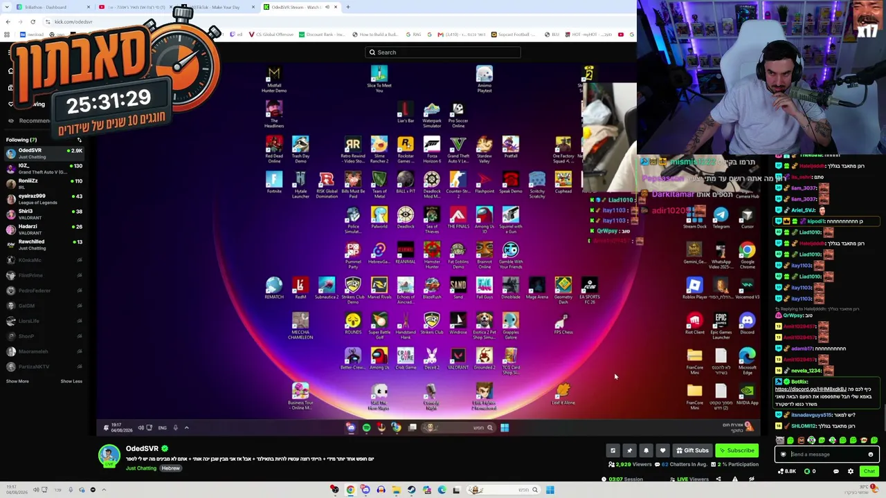Collapse the list with Show Less
Image resolution: width=886 pixels, height=498 pixels.
point(71,381)
